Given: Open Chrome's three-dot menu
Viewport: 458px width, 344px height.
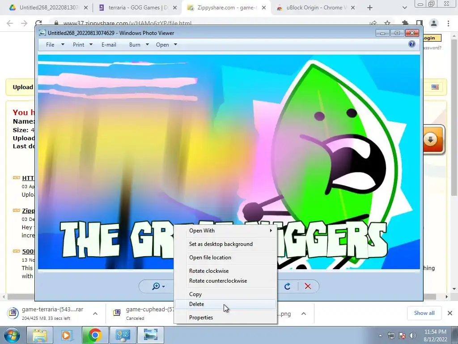Looking at the screenshot, I should point(448,23).
